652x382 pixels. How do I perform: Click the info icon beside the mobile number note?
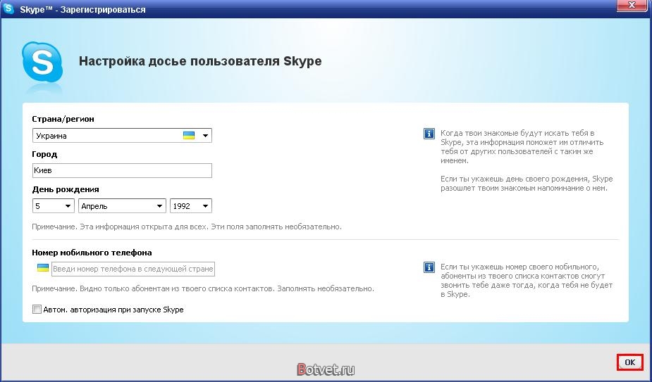429,267
